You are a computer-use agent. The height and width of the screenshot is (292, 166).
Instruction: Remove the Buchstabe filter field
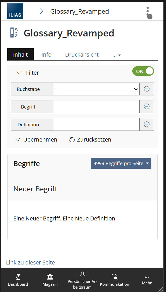147,89
